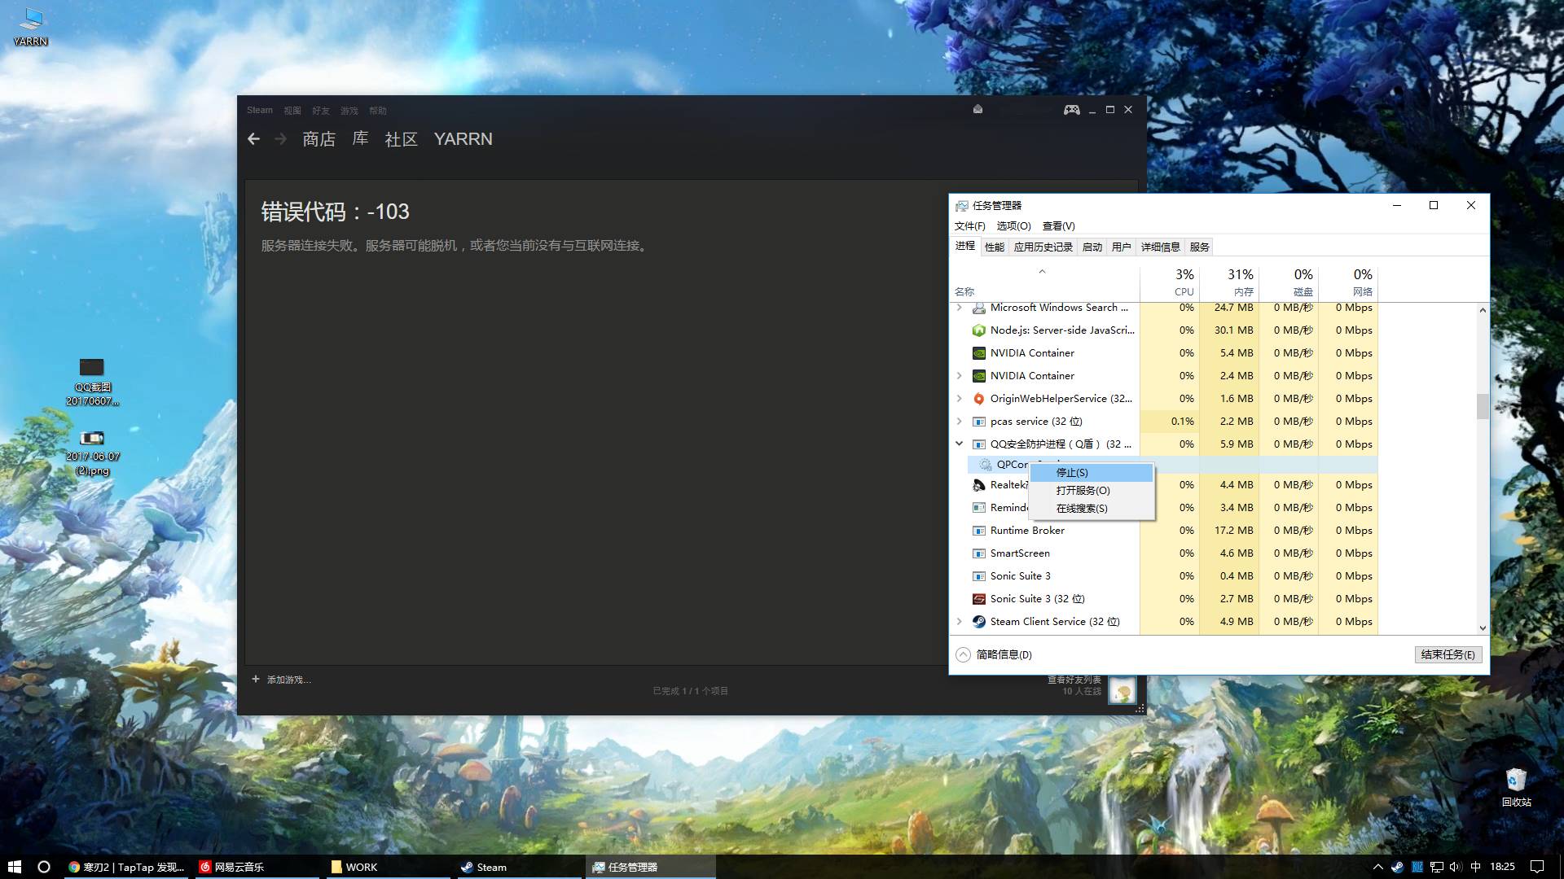Select Sonic Suite 3 row with 0.4 MB
This screenshot has height=879, width=1564.
pos(1163,576)
